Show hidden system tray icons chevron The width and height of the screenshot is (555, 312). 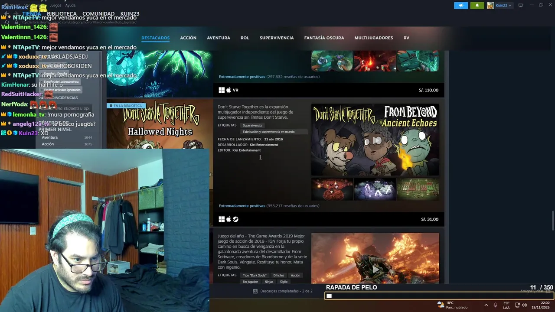tap(486, 305)
